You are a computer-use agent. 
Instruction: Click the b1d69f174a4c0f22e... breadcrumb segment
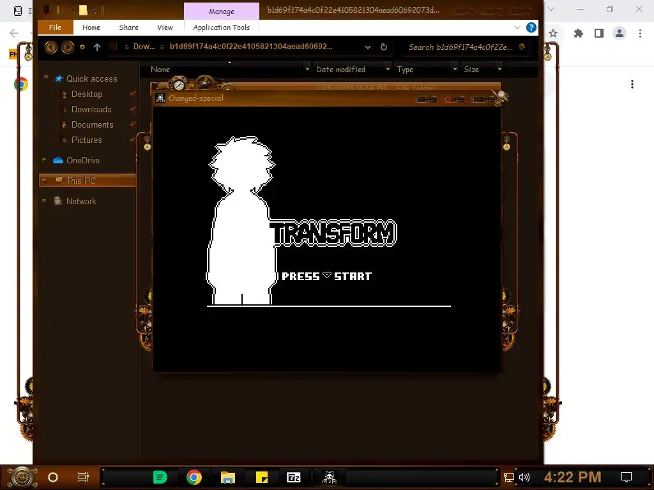tap(251, 47)
